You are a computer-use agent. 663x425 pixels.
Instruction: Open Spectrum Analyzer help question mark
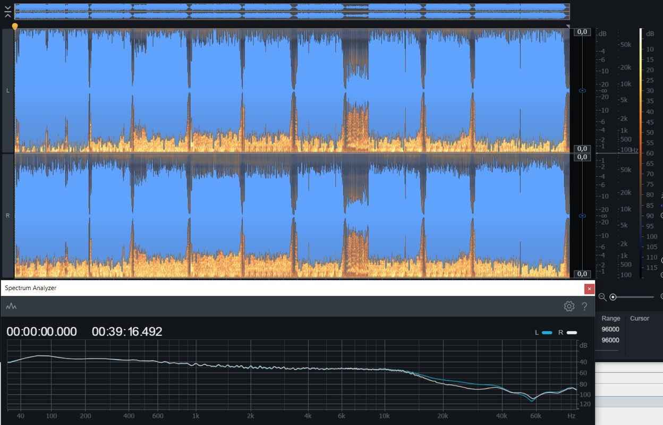click(x=585, y=306)
